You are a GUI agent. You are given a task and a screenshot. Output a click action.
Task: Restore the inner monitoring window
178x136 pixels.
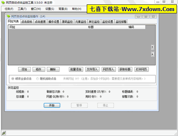[146, 16]
